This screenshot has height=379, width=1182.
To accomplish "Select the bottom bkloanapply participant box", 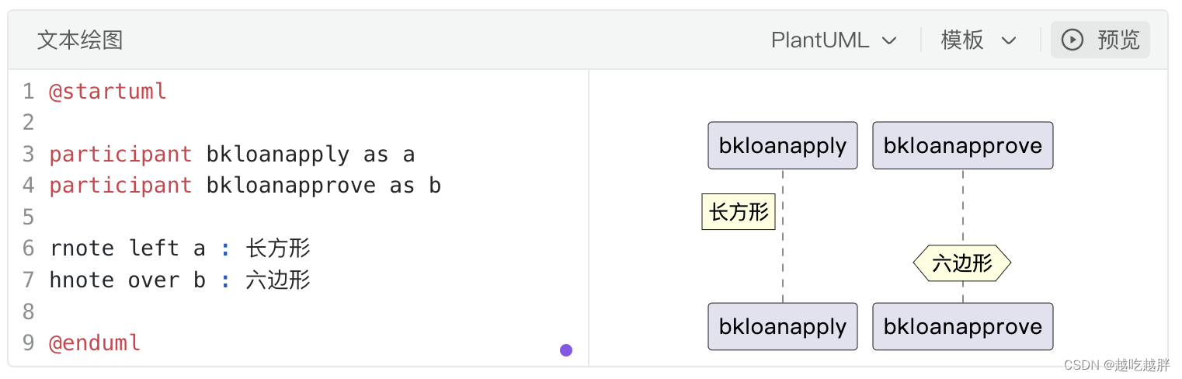I will [782, 326].
